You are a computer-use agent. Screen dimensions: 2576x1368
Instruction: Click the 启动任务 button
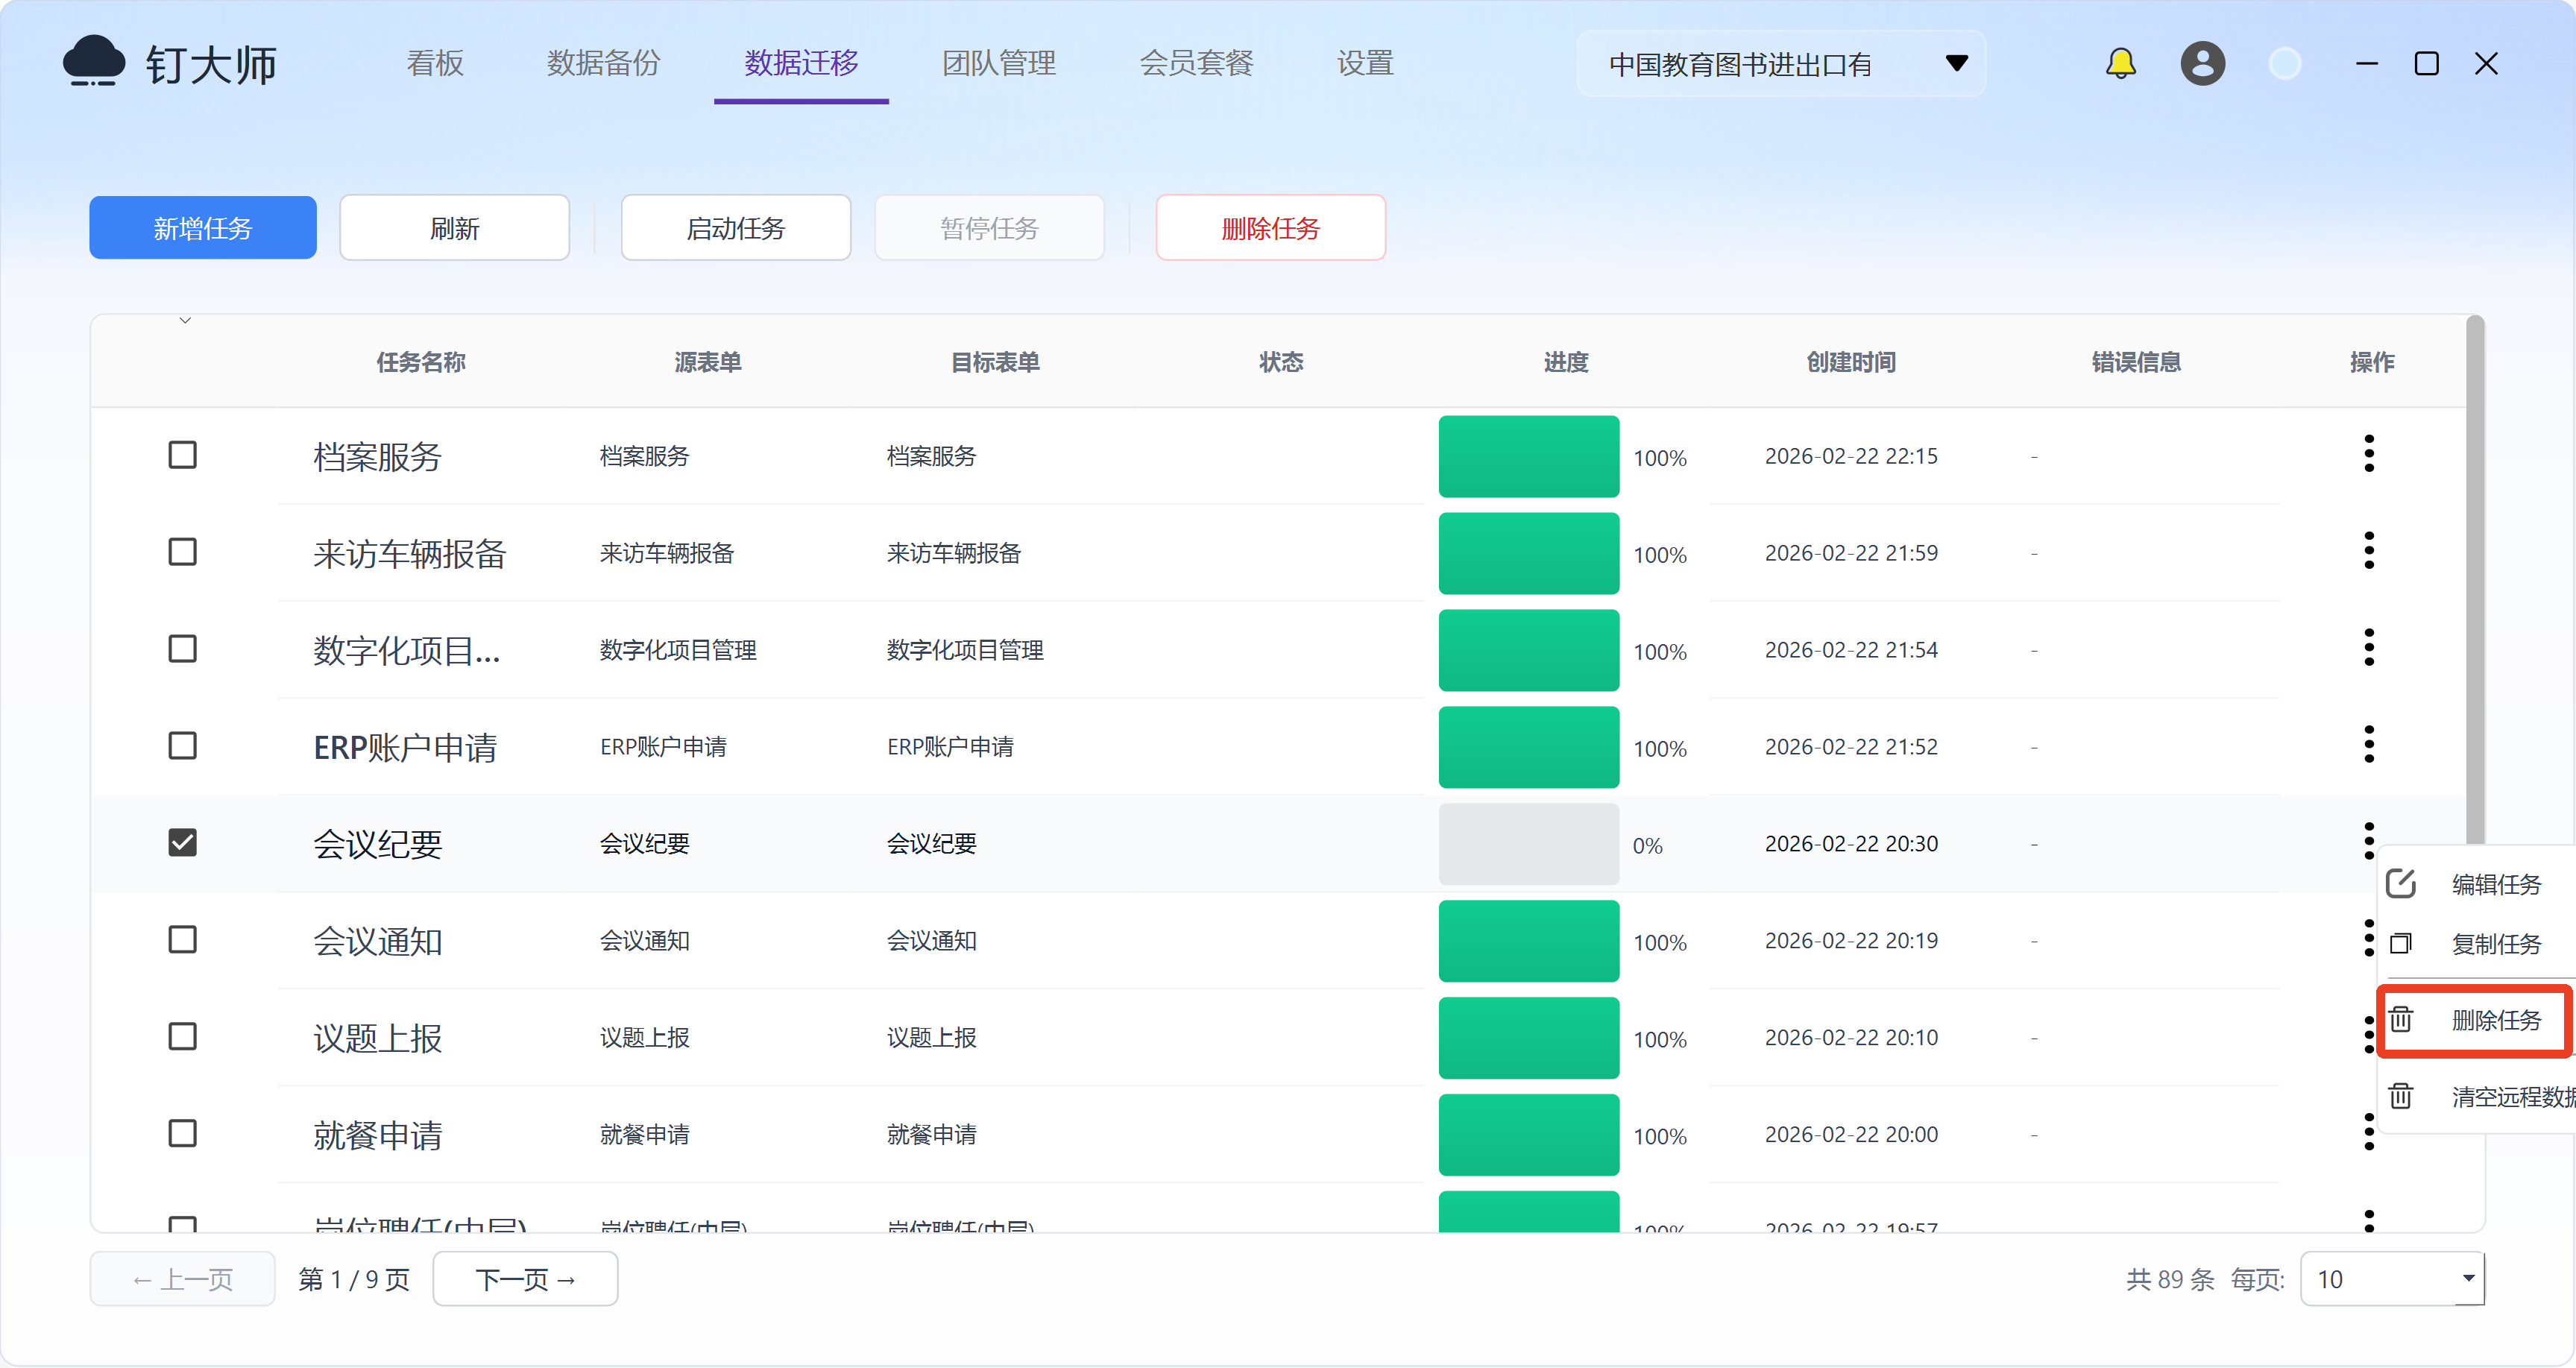(x=736, y=228)
